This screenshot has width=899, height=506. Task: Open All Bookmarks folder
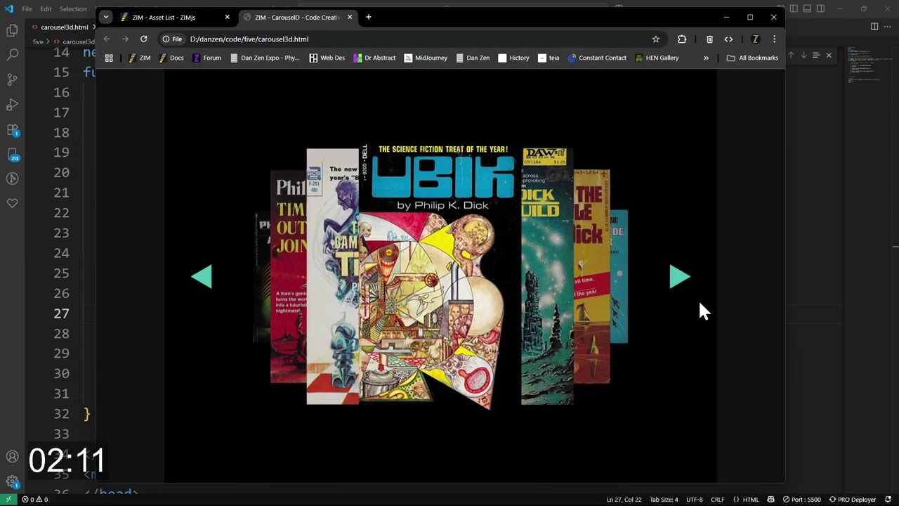coord(752,58)
